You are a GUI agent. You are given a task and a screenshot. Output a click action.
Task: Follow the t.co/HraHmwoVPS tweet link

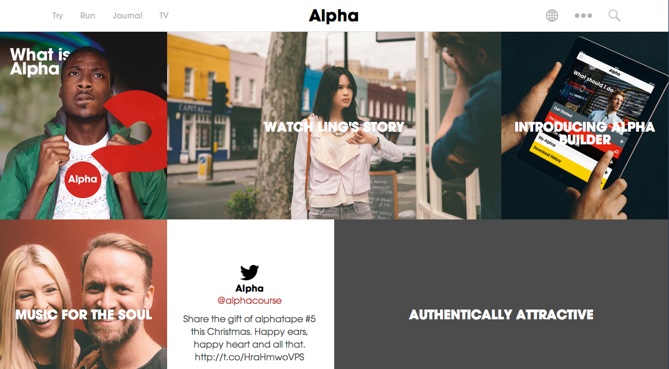tap(250, 357)
